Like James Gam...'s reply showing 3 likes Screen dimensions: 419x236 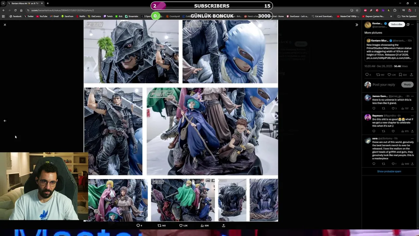[x=394, y=108]
